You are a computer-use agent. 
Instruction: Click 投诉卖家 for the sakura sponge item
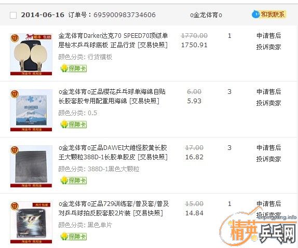(268, 103)
